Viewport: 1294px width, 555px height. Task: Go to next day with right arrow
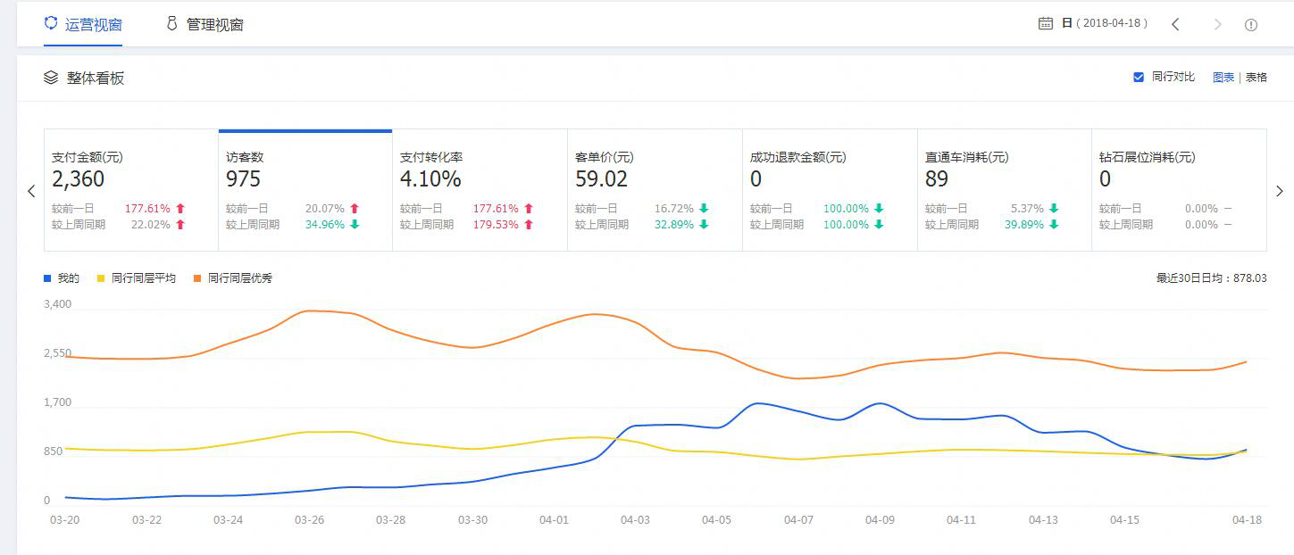click(1217, 25)
